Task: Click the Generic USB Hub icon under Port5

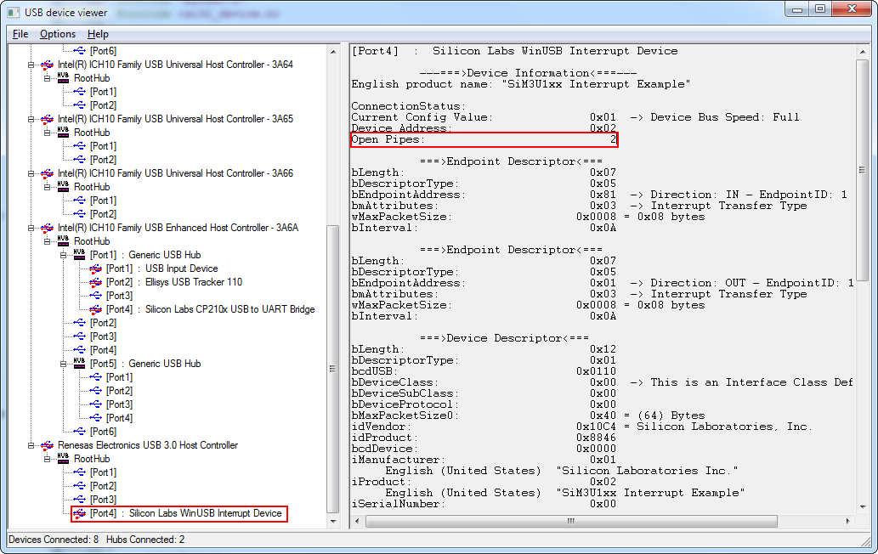Action: tap(79, 364)
